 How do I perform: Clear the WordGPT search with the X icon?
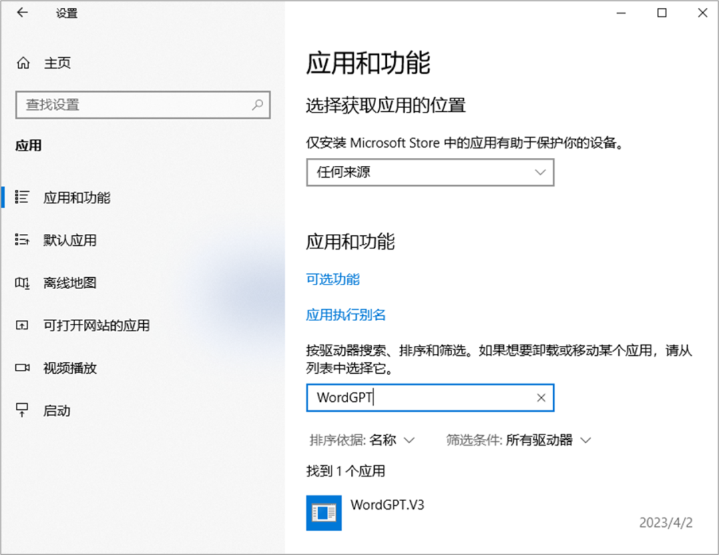(x=541, y=398)
